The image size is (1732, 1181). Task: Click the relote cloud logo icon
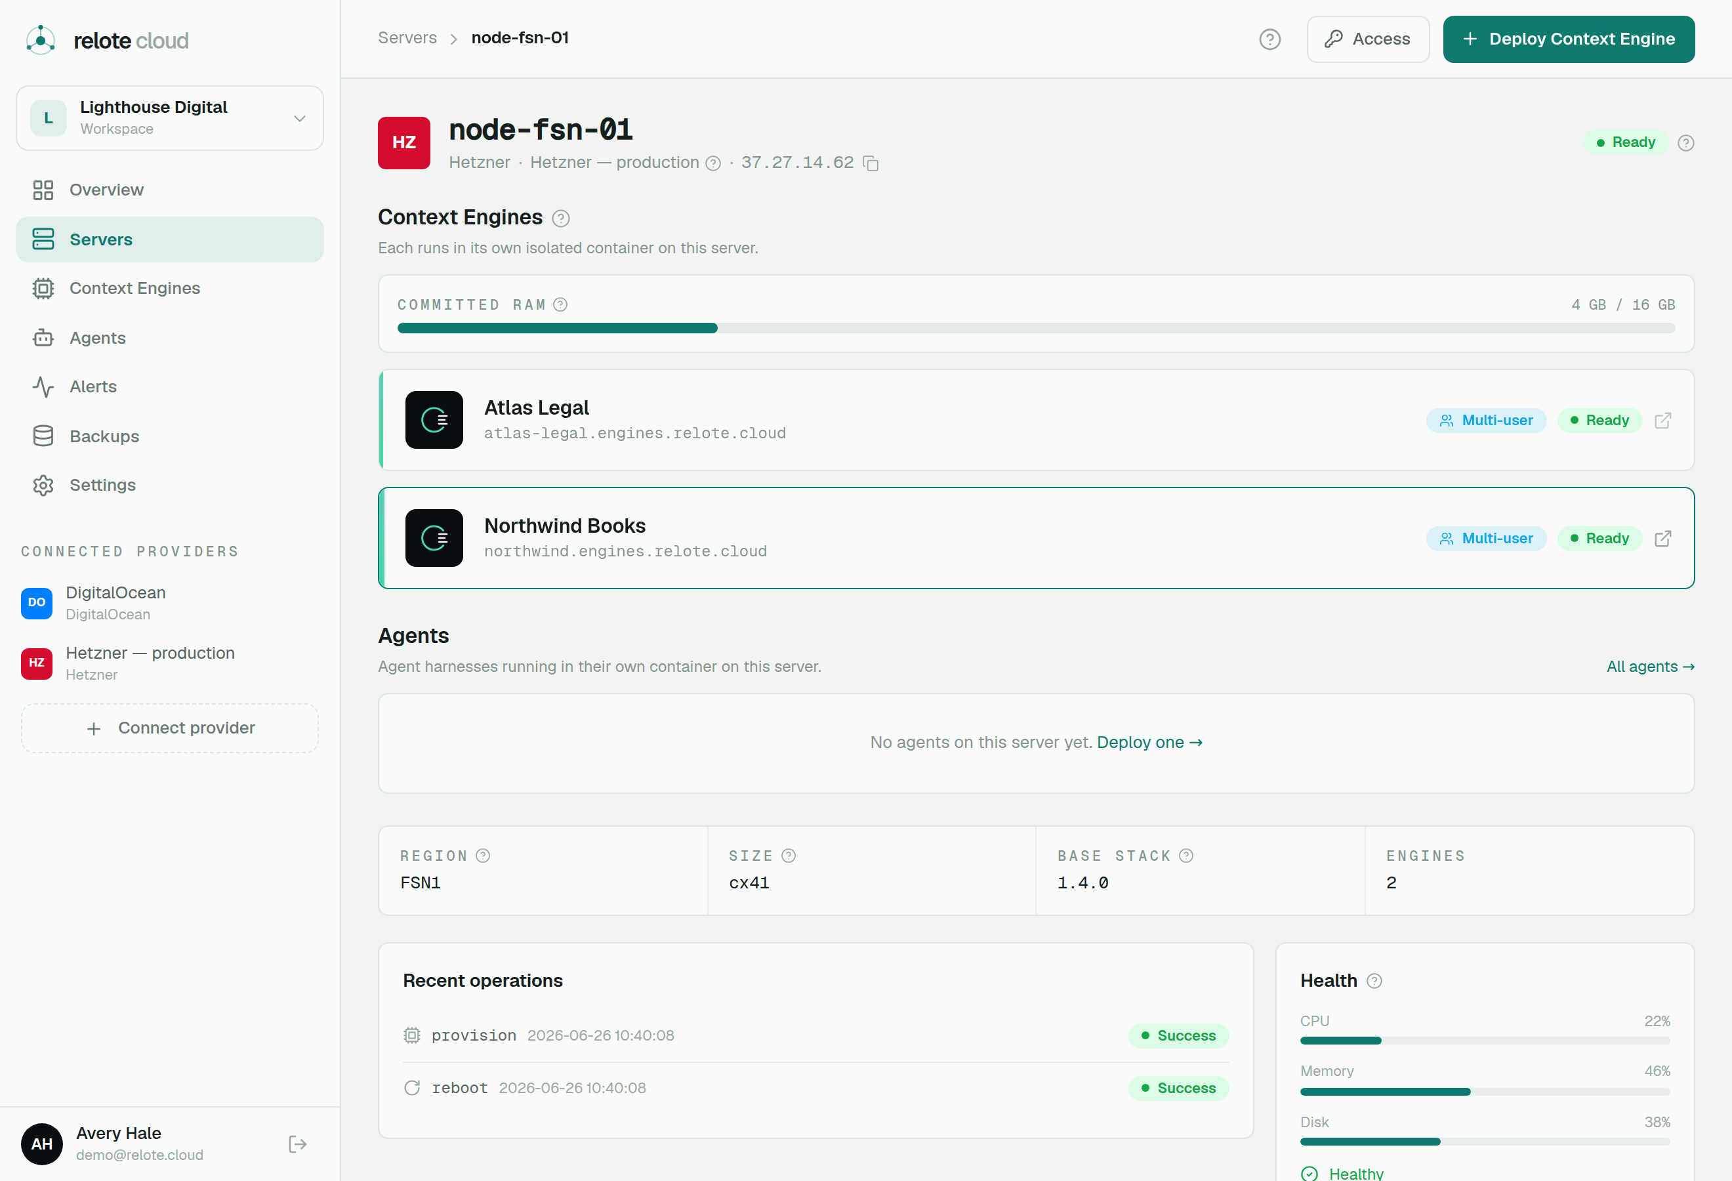40,40
